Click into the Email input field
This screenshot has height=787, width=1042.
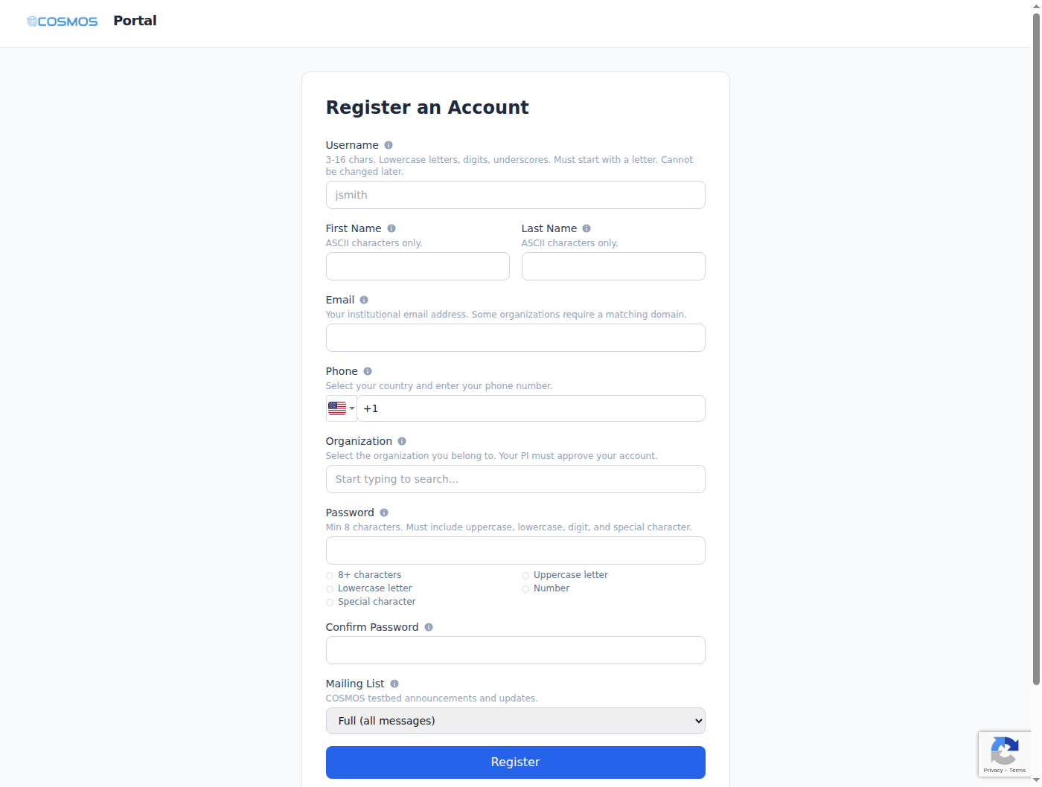(515, 338)
